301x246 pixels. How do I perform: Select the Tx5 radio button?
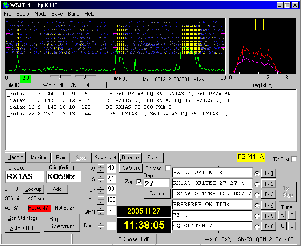coord(257,216)
